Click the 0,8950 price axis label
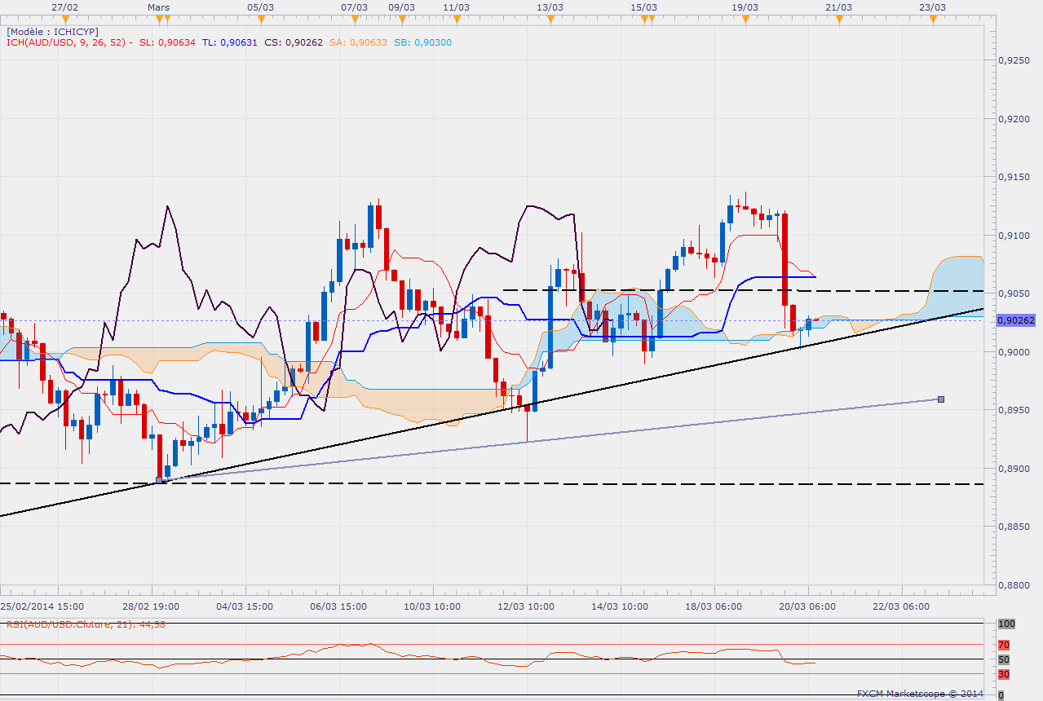This screenshot has width=1043, height=701. pos(1015,410)
